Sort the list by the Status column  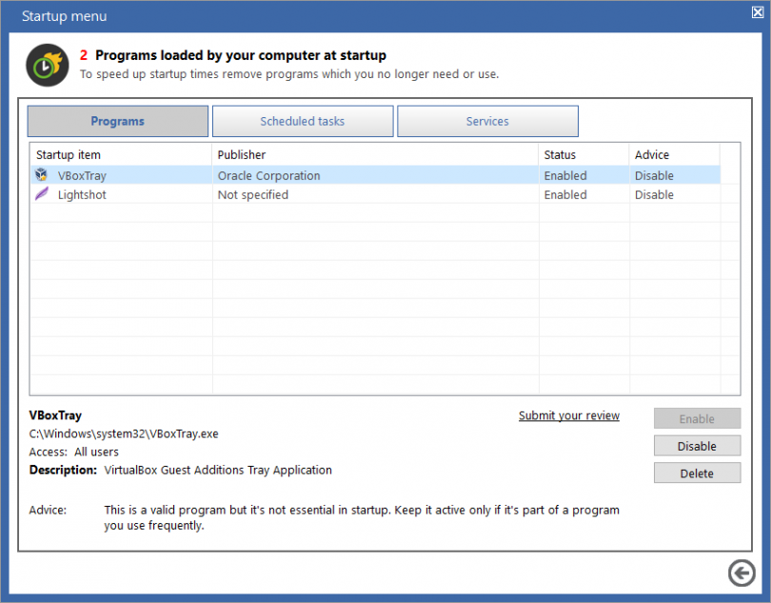point(560,154)
